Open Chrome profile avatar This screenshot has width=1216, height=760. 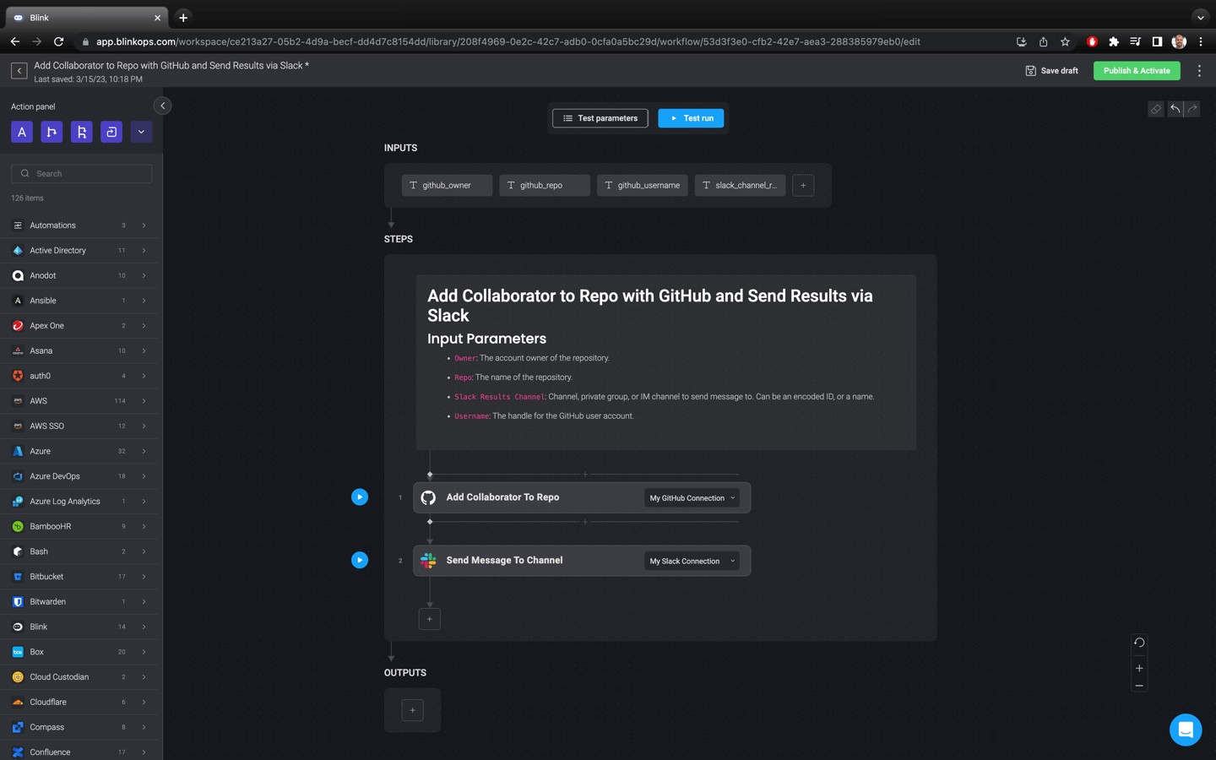coord(1179,41)
